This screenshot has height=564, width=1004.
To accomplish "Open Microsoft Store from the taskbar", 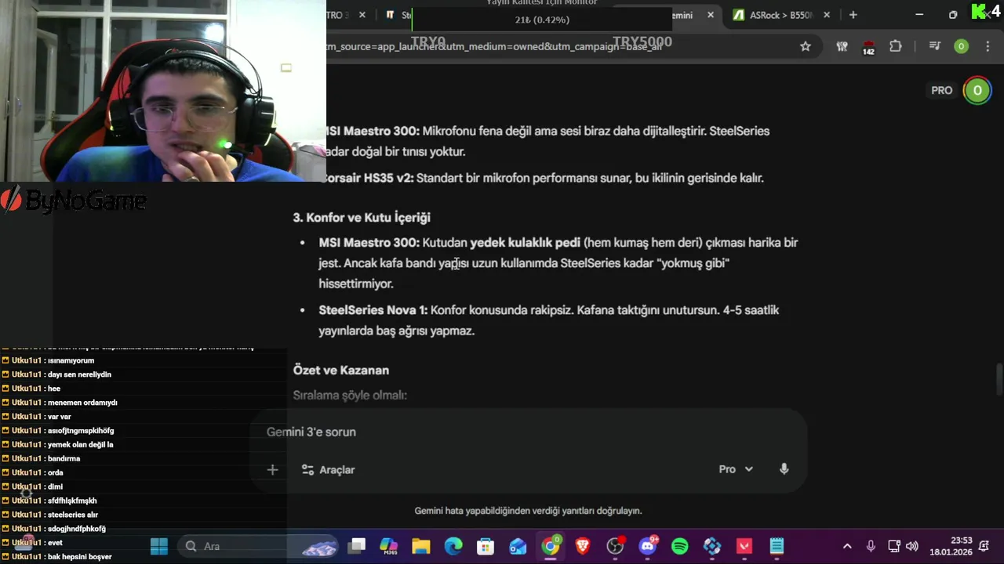I will 486,546.
